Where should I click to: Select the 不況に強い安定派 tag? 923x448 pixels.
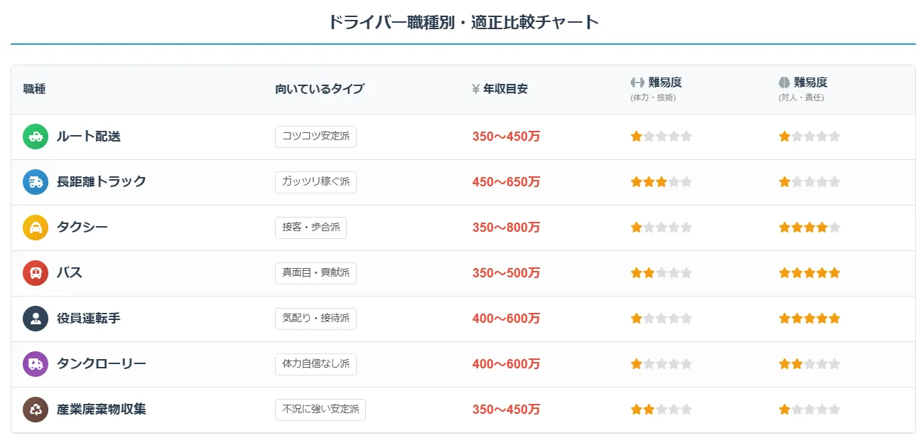coord(320,410)
